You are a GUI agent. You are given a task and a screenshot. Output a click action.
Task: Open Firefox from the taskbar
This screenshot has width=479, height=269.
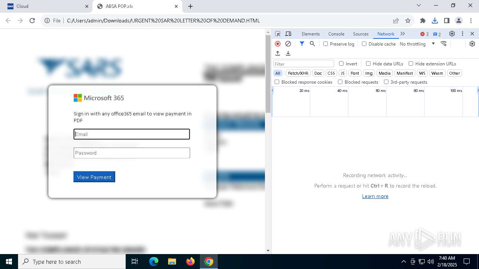pos(190,262)
